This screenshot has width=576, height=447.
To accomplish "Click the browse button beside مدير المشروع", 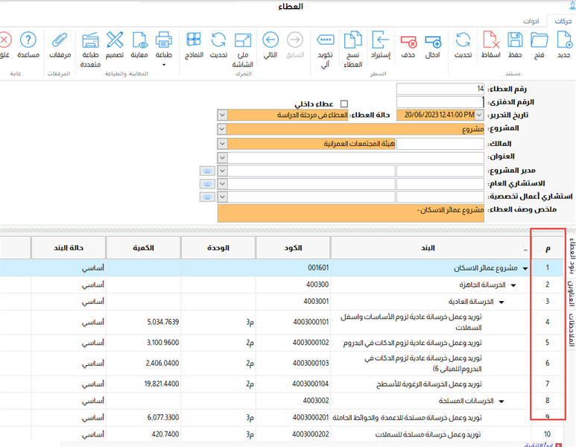I will [206, 171].
